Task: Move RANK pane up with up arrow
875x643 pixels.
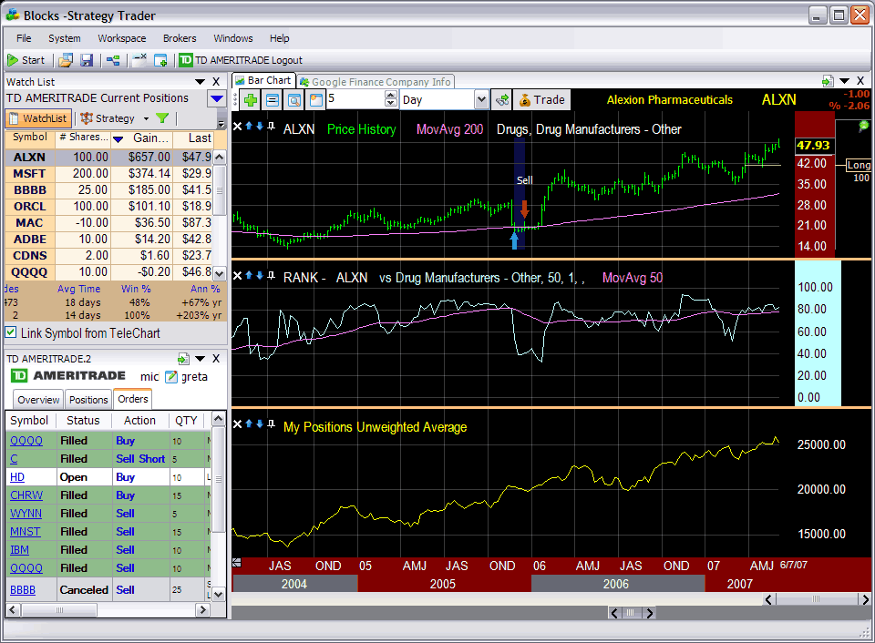Action: (x=249, y=275)
